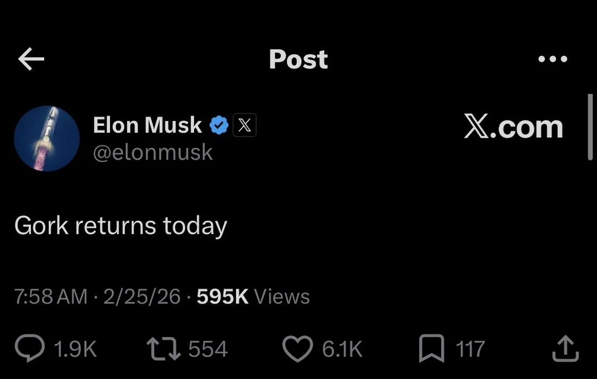The height and width of the screenshot is (379, 597).
Task: Bookmark the post with the bookmark icon
Action: [x=432, y=349]
